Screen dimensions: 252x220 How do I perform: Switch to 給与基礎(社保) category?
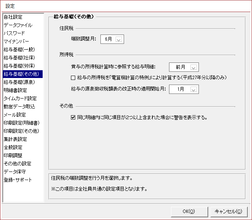point(19,58)
